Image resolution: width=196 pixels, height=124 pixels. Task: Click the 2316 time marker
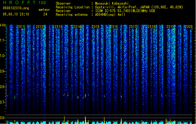pos(114,27)
